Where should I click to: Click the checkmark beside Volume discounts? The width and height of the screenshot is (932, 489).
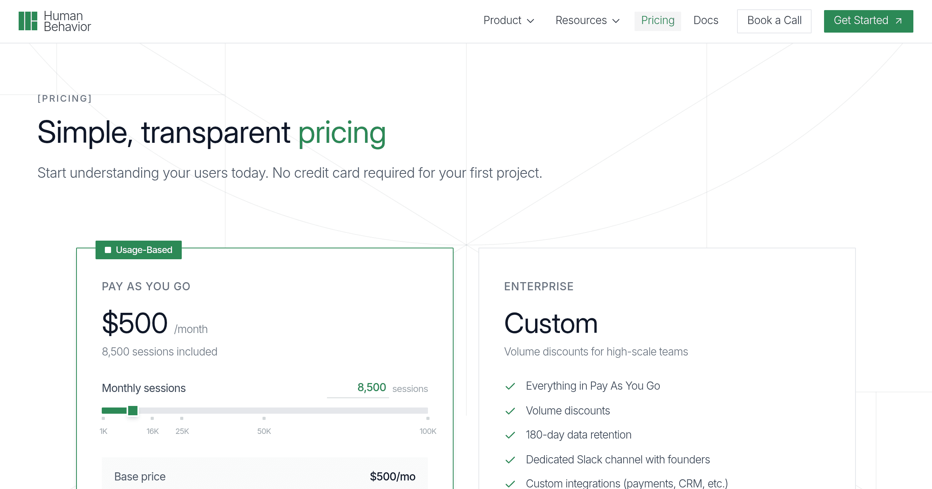pyautogui.click(x=510, y=411)
